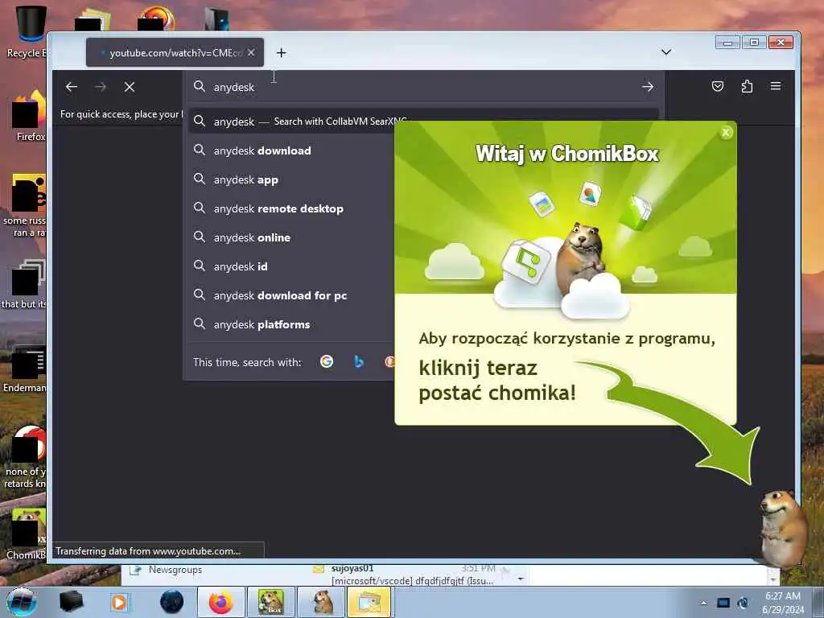Viewport: 824px width, 618px height.
Task: Open the Windows Start orb
Action: click(x=22, y=602)
